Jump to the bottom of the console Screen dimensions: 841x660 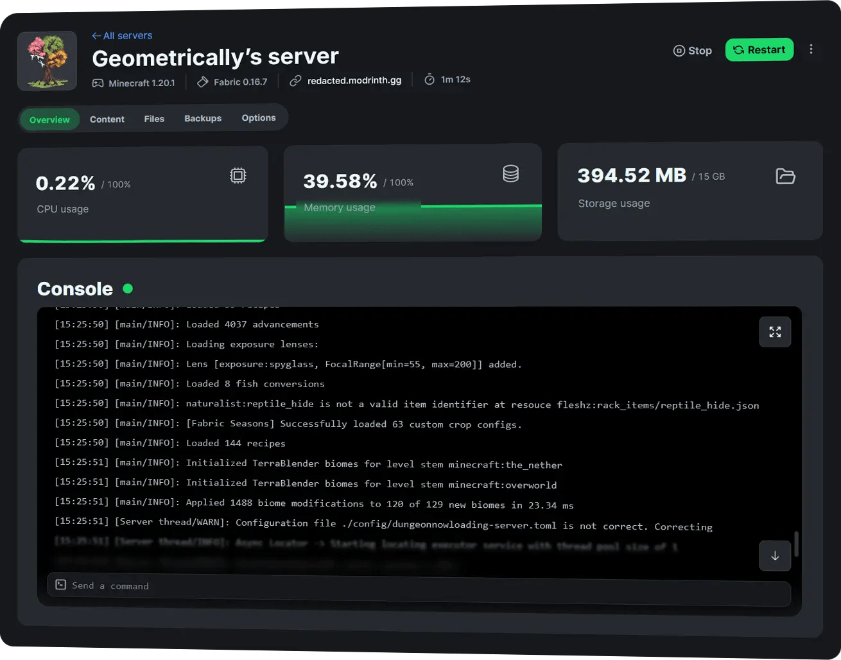pyautogui.click(x=775, y=556)
